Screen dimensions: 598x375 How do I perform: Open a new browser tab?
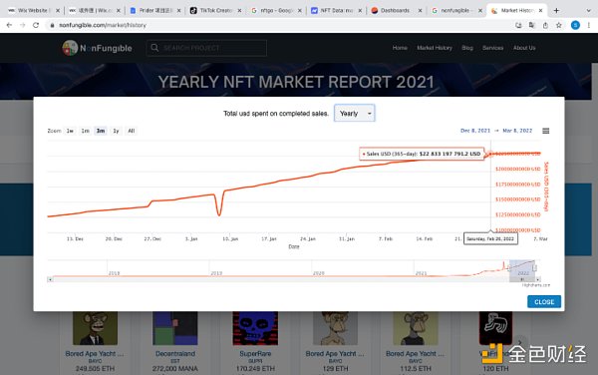(556, 10)
